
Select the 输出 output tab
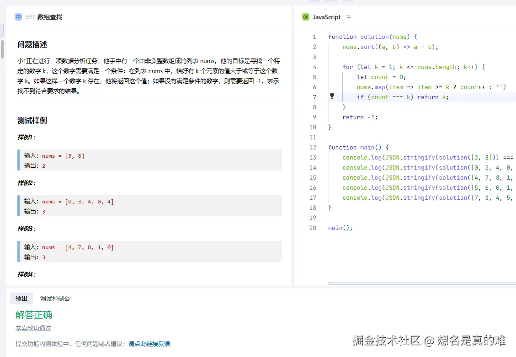(x=21, y=298)
